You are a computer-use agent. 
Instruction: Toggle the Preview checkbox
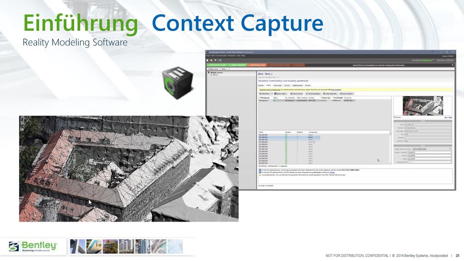pos(395,117)
